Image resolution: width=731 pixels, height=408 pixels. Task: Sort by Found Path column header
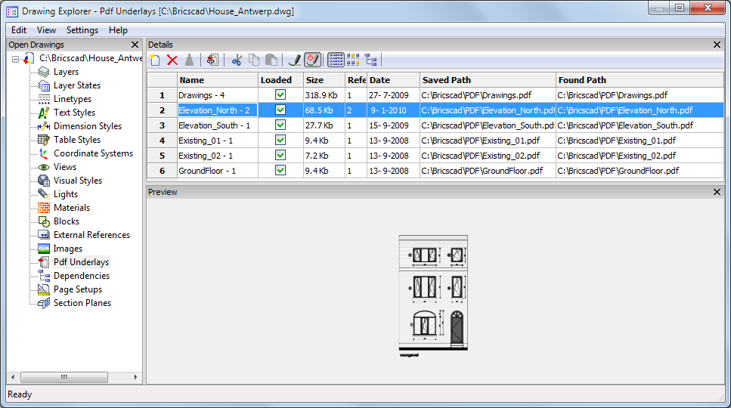[640, 80]
